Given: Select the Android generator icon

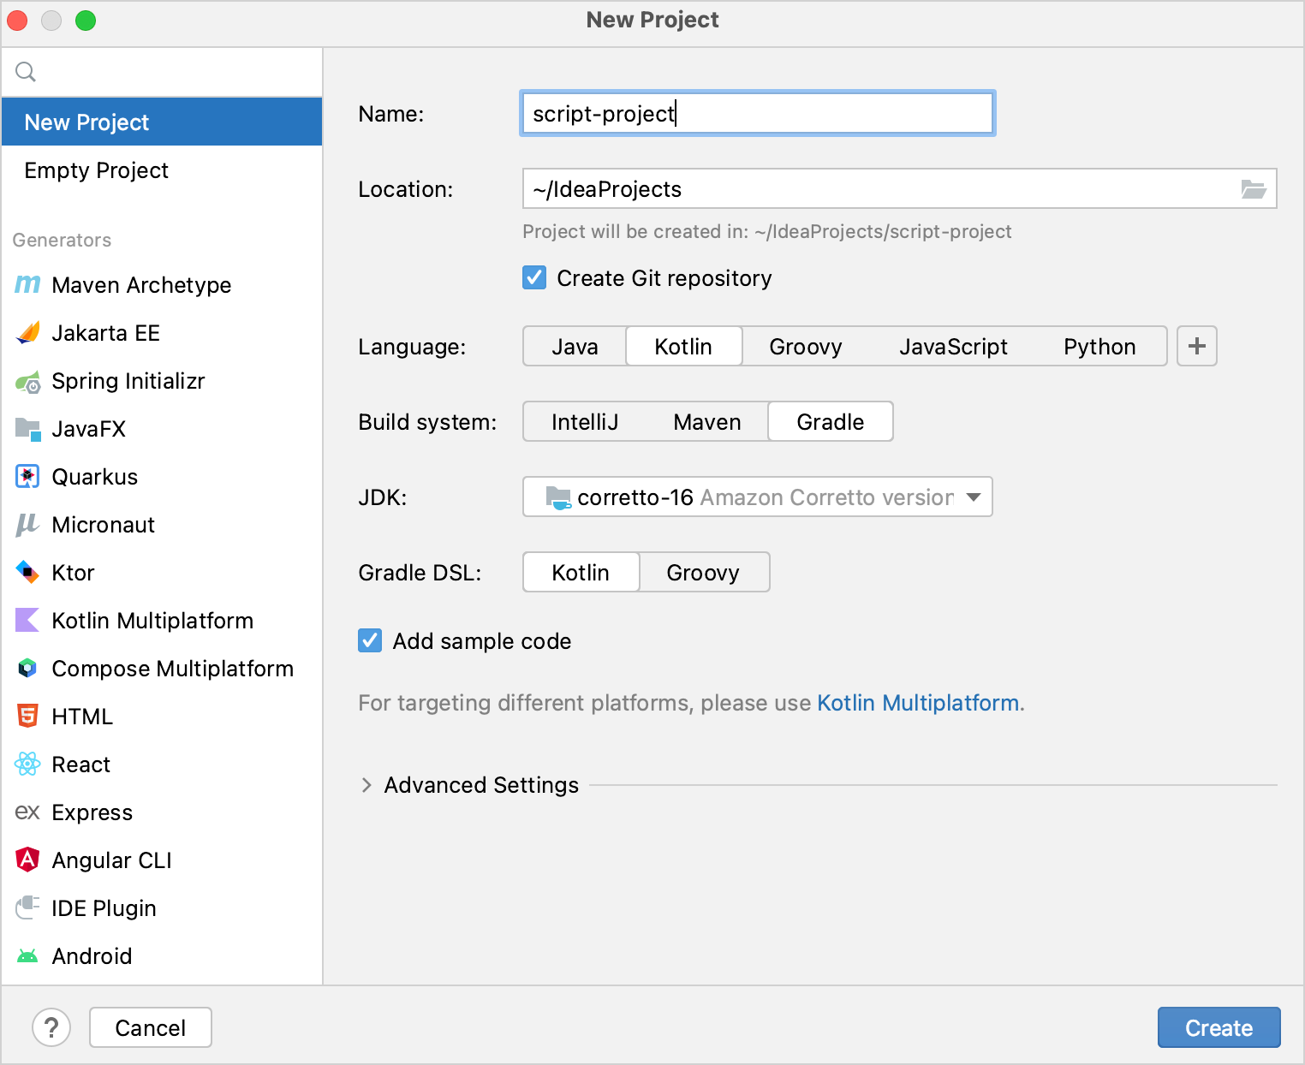Looking at the screenshot, I should coord(27,956).
